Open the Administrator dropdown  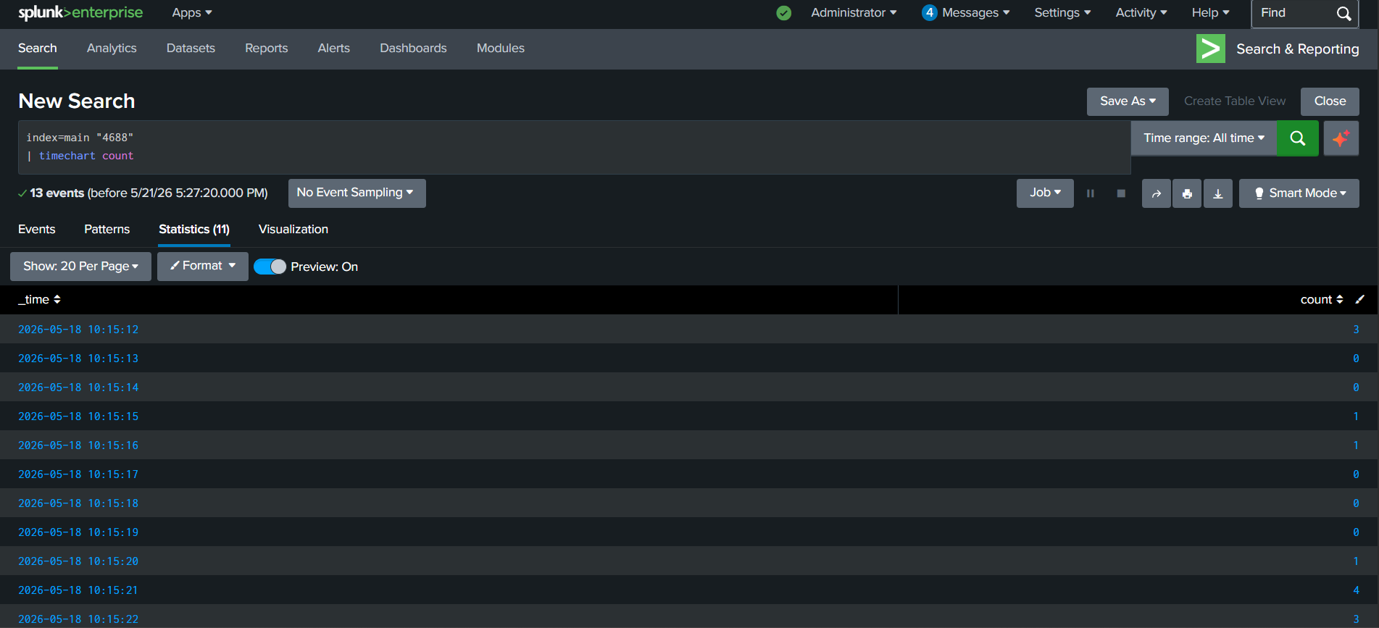click(854, 13)
